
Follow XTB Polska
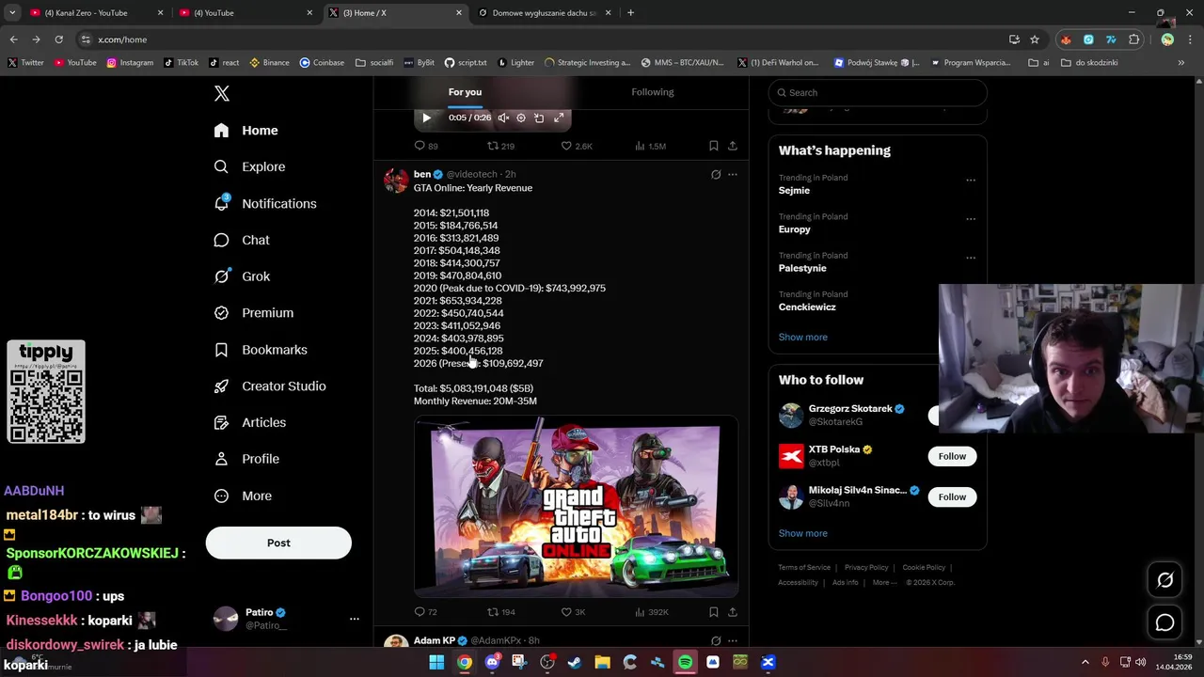(952, 456)
